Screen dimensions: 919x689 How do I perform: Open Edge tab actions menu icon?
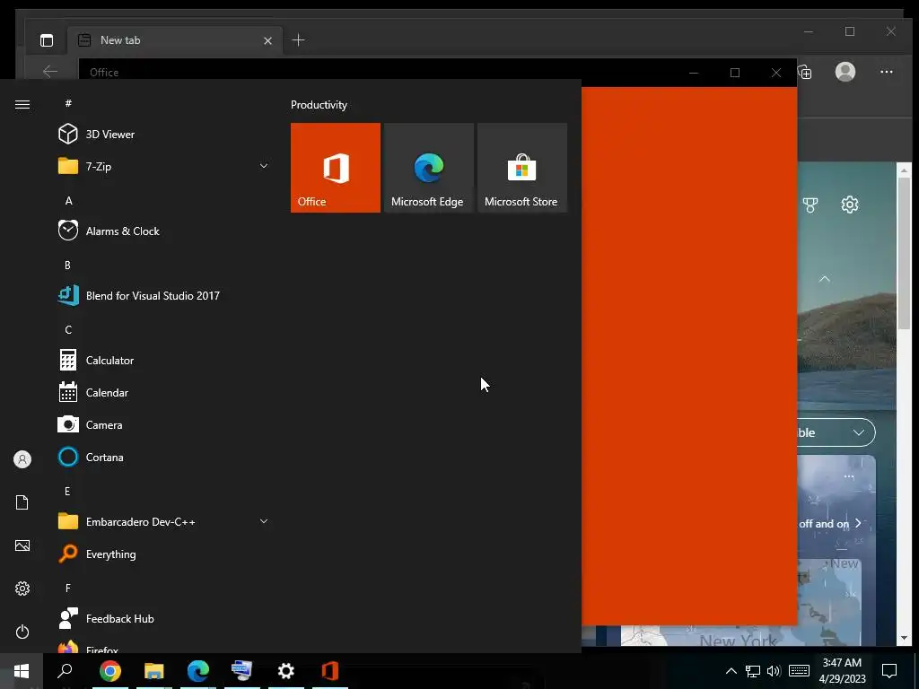click(x=47, y=40)
